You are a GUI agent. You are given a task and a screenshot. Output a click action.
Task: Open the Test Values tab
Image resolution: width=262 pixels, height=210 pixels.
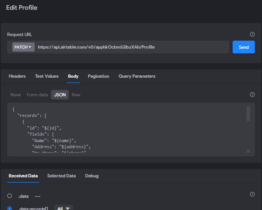click(47, 76)
